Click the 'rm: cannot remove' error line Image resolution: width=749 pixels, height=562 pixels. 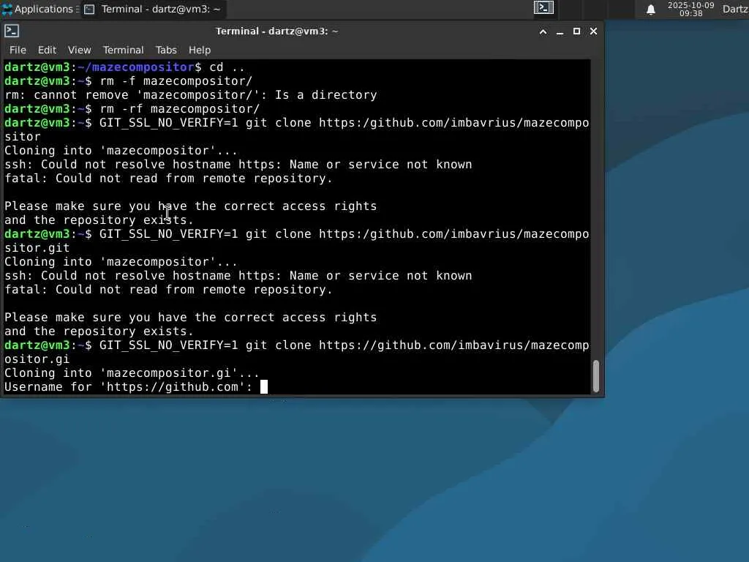[191, 95]
